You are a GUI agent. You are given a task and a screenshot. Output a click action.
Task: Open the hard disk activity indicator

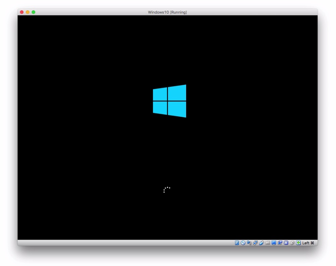[237, 243]
